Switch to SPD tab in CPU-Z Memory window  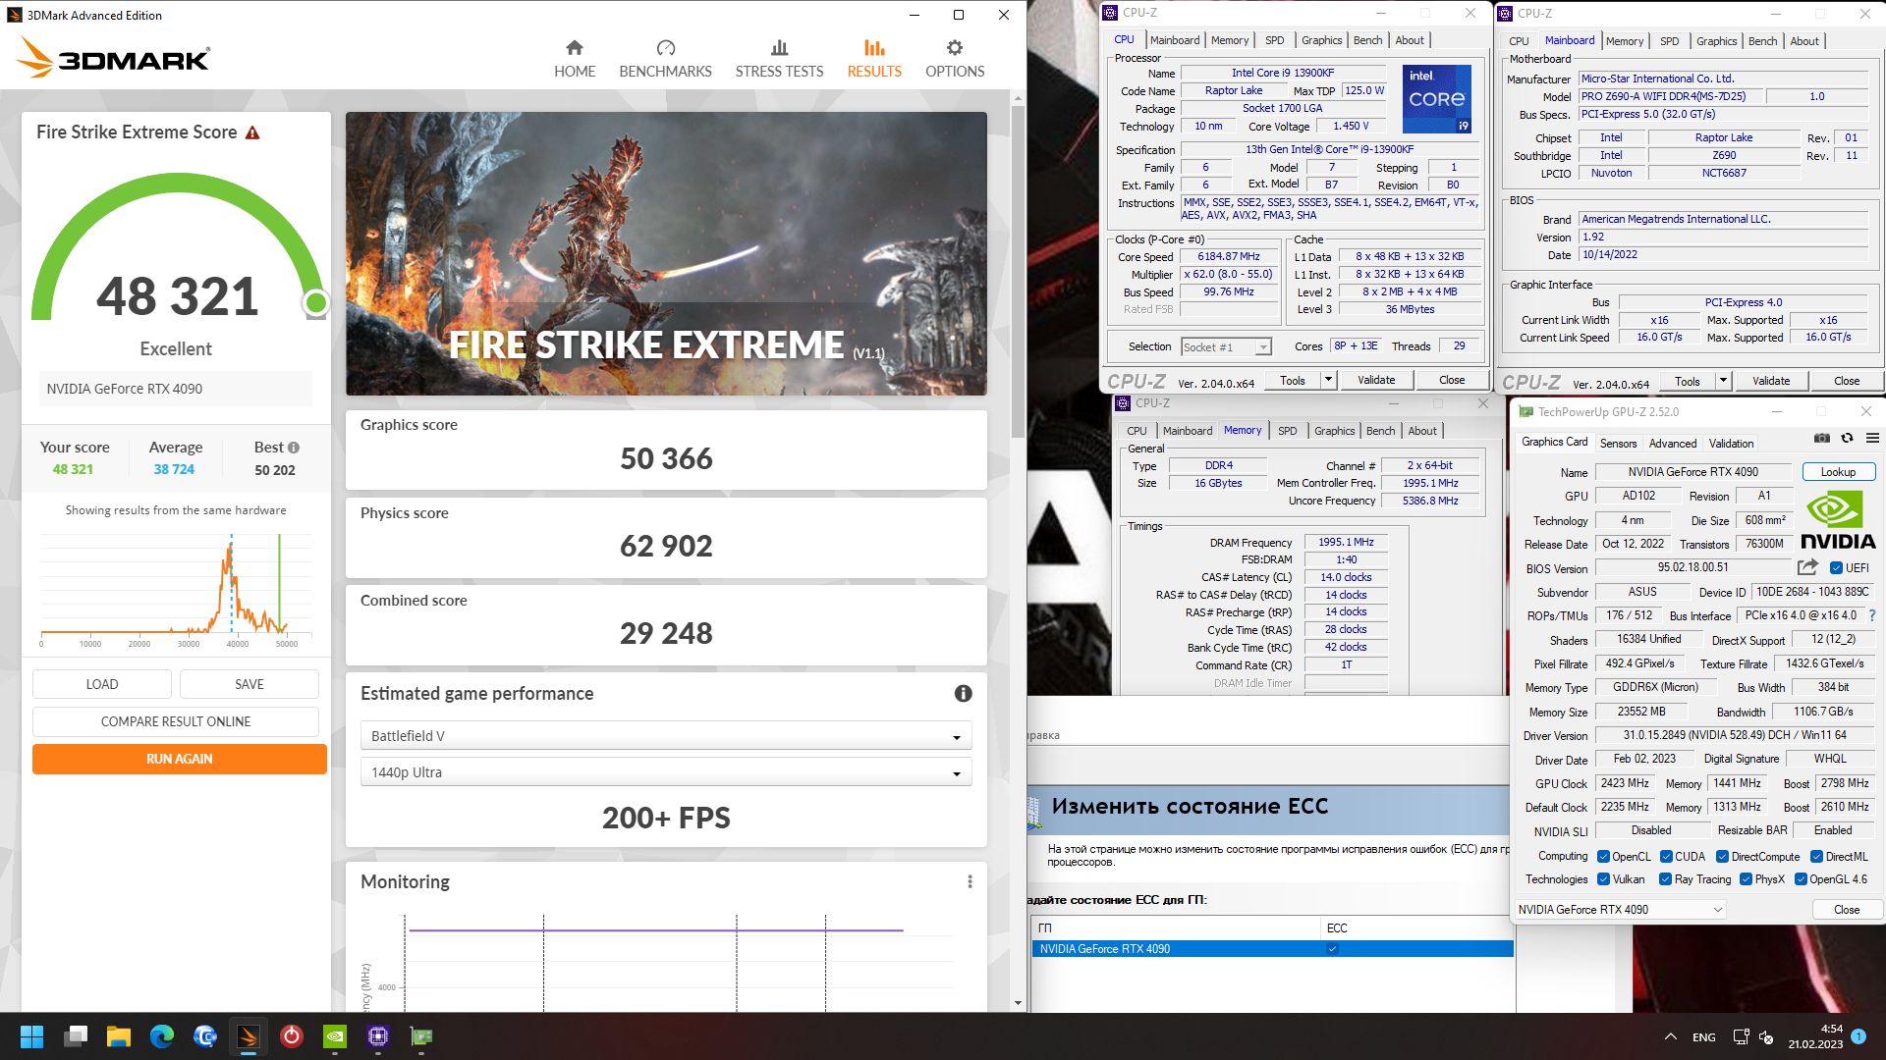[x=1287, y=431]
